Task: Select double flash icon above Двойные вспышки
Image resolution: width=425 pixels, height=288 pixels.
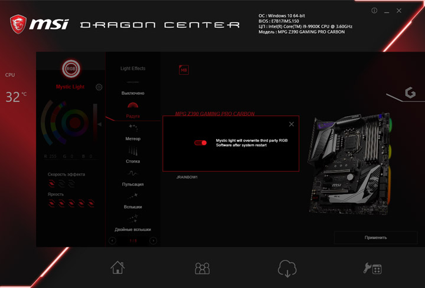Action: pos(133,219)
